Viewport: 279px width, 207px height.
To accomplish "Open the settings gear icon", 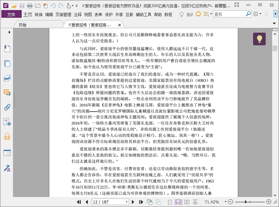I will 256,14.
